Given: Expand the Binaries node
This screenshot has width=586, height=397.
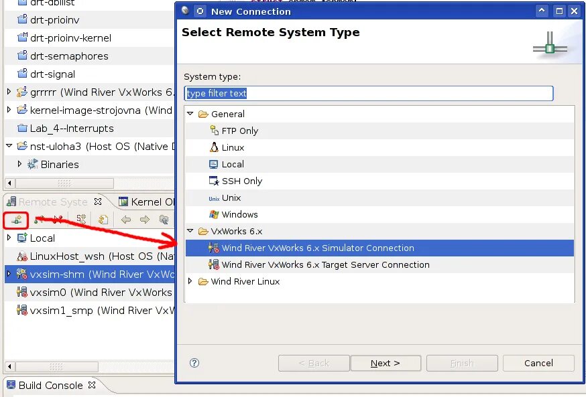Looking at the screenshot, I should point(19,164).
